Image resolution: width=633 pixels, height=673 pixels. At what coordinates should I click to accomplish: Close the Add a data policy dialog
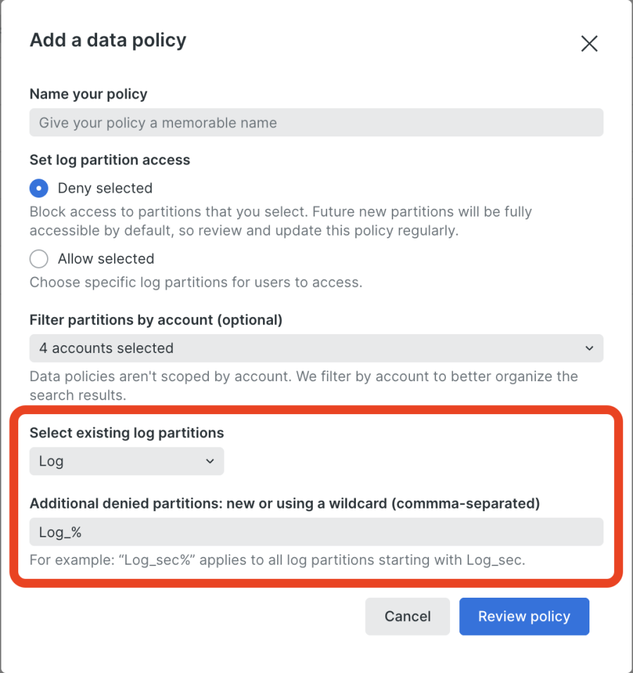click(x=589, y=44)
